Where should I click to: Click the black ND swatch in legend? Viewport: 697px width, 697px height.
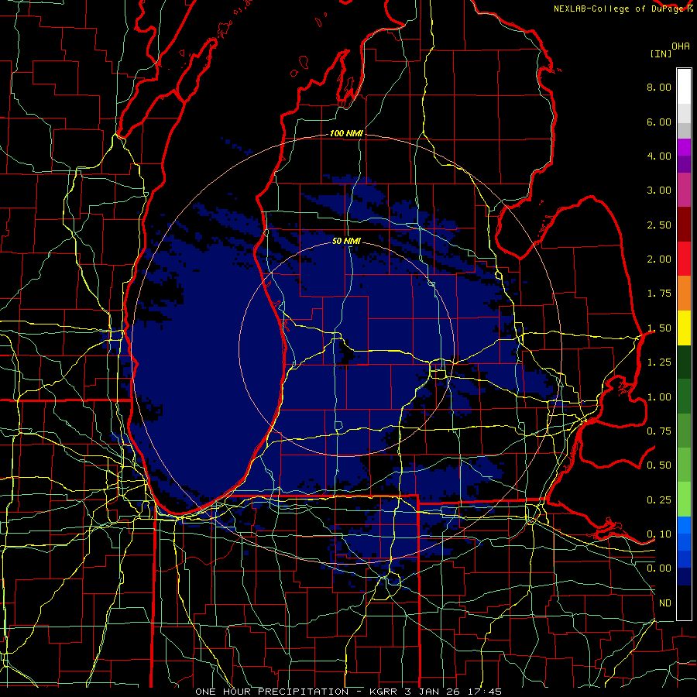click(684, 603)
